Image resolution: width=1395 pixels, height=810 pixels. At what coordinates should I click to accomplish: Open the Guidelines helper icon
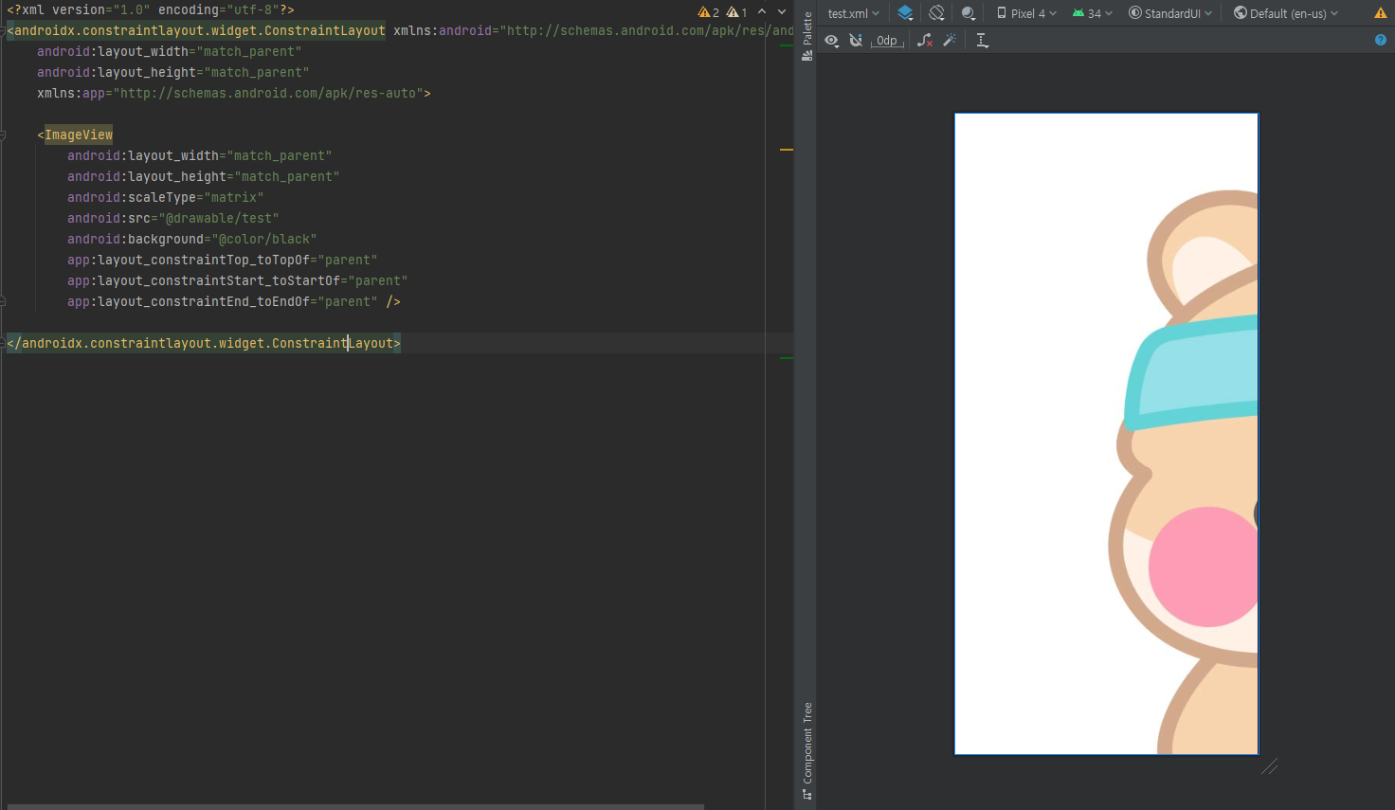[x=982, y=40]
